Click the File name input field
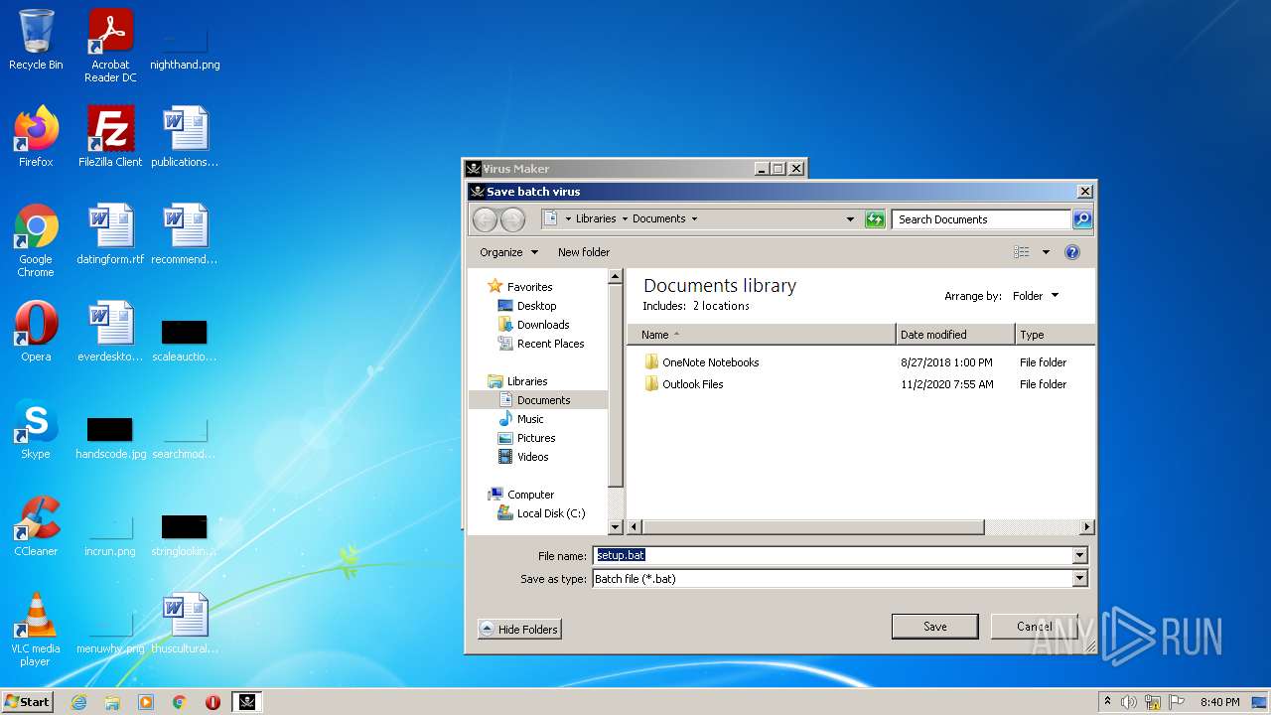The image size is (1271, 715). pyautogui.click(x=832, y=555)
